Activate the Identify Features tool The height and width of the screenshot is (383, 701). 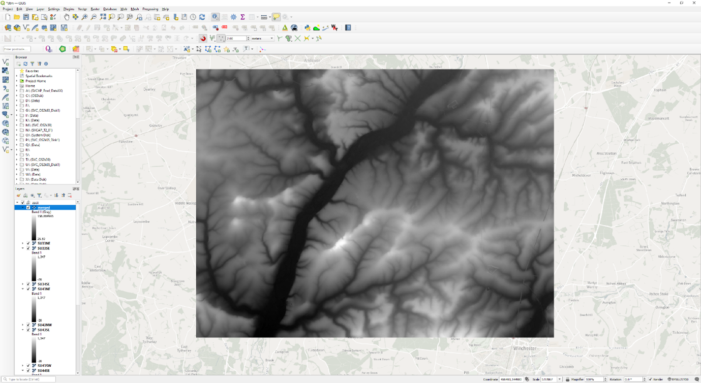(x=215, y=17)
